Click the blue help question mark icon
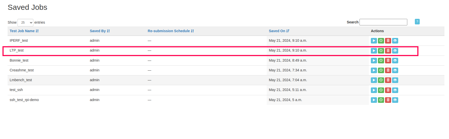This screenshot has width=449, height=139. click(x=417, y=22)
